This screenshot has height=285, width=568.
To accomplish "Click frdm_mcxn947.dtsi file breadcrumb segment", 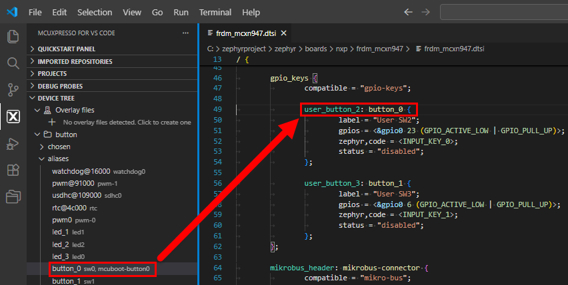I will click(x=454, y=49).
